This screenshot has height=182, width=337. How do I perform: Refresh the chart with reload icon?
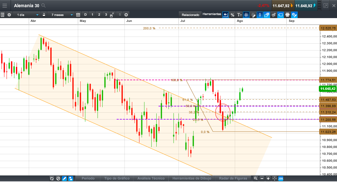52,179
